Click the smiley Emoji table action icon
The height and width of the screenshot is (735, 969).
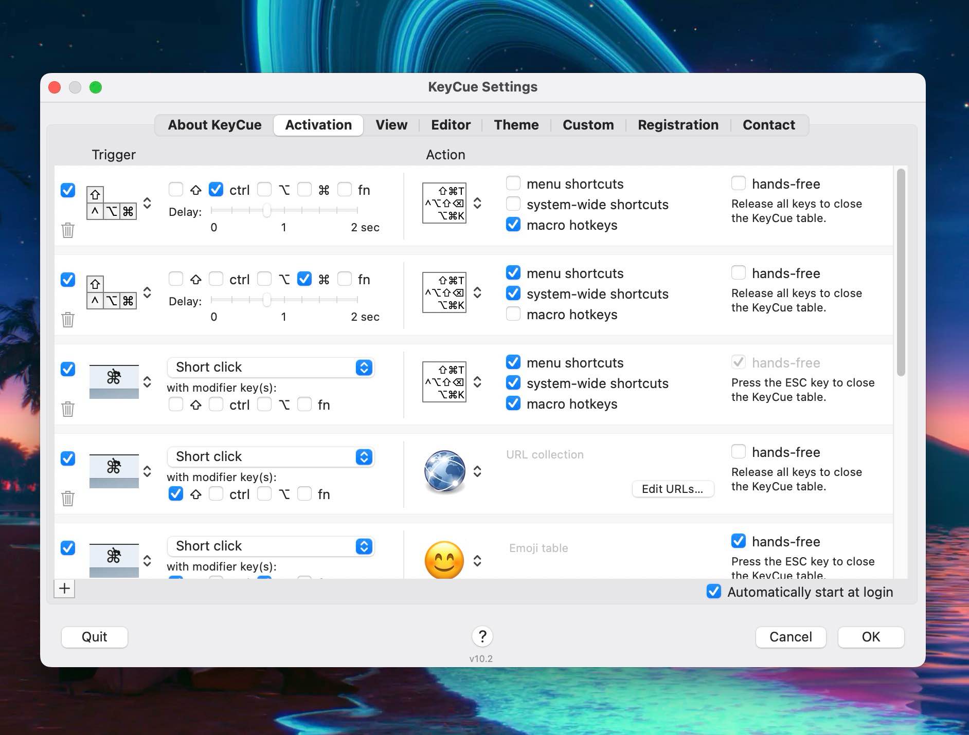[x=444, y=560]
